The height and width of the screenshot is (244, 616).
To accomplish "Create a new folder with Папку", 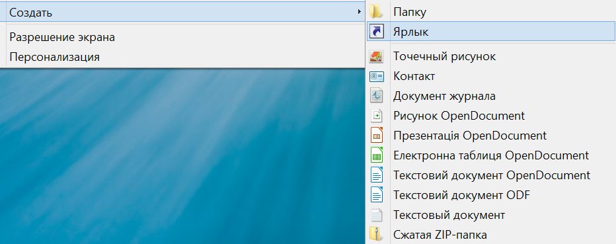I will coord(491,12).
